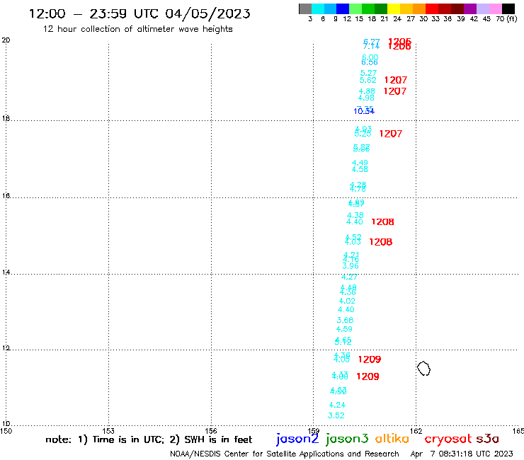Viewport: 524px width, 460px height.
Task: Click the red '1207' time label beside 5.62
Action: (x=396, y=80)
